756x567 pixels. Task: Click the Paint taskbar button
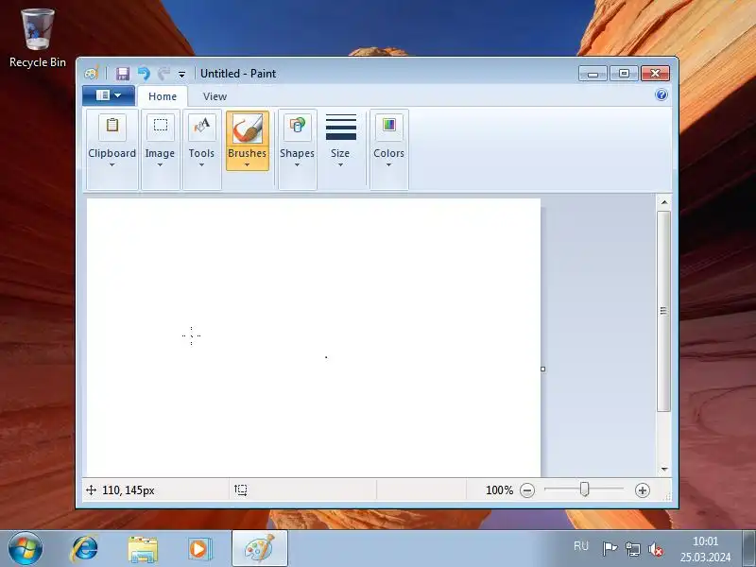[260, 549]
